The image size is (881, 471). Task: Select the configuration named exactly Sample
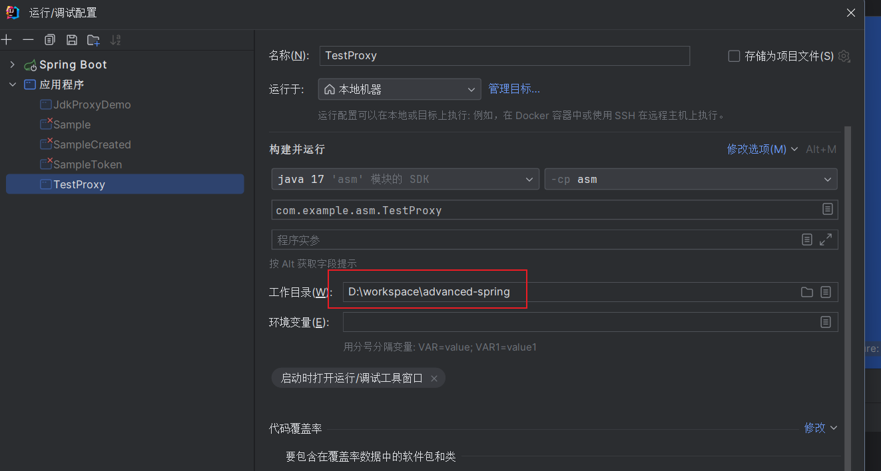(72, 124)
